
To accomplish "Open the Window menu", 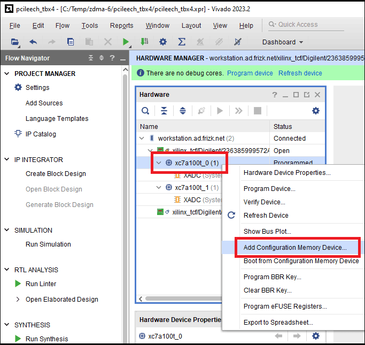I will (158, 25).
